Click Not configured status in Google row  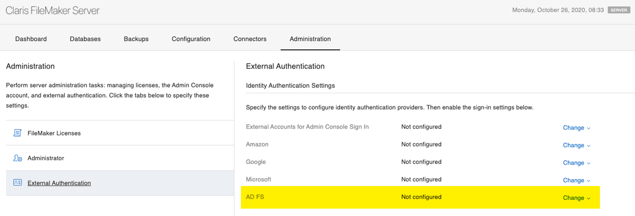(421, 162)
